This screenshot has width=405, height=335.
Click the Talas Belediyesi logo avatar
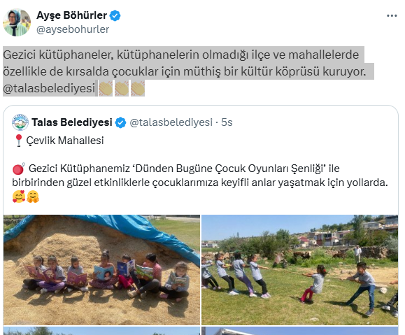click(x=20, y=122)
